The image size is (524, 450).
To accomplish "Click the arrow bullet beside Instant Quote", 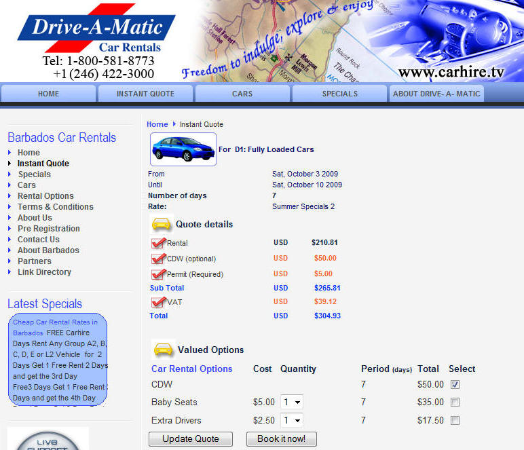I will [10, 164].
